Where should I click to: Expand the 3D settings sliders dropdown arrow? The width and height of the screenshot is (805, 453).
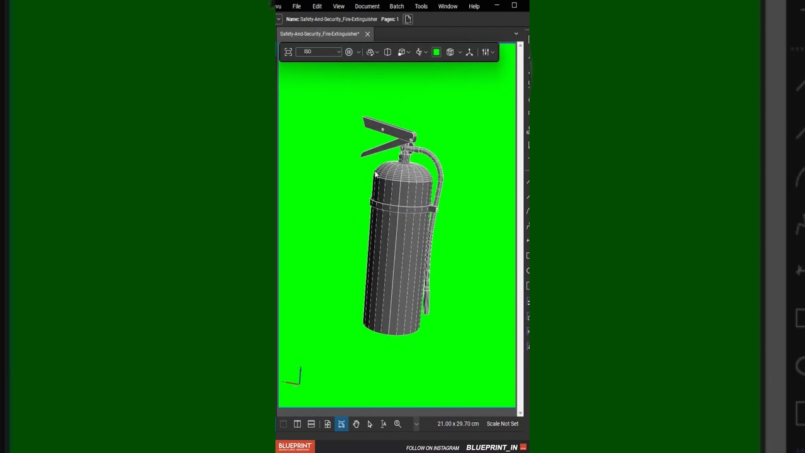coord(492,52)
